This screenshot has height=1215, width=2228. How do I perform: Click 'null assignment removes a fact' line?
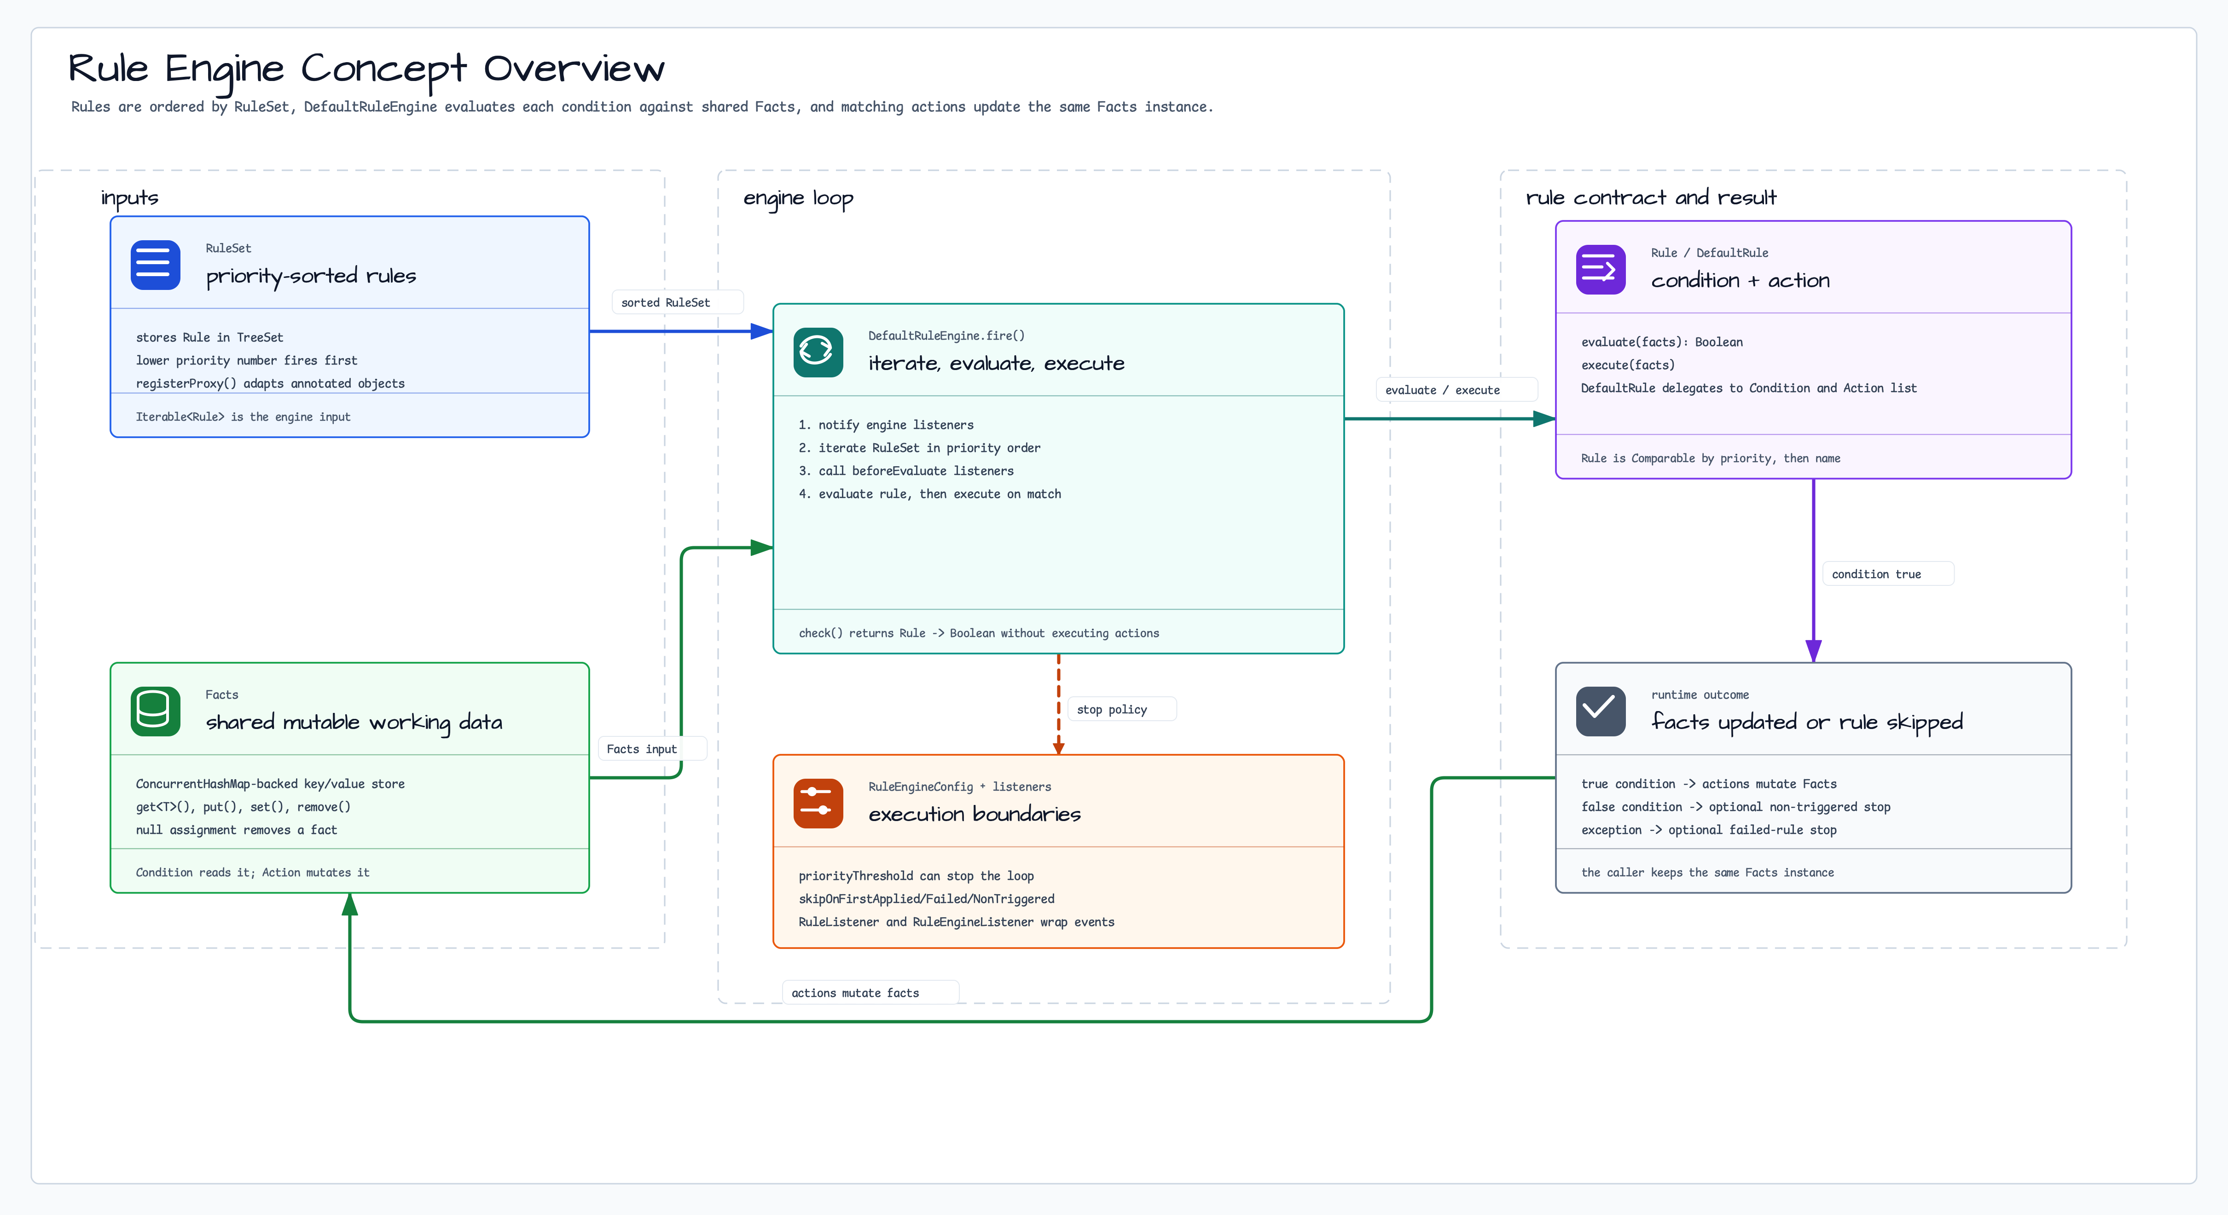pos(236,830)
